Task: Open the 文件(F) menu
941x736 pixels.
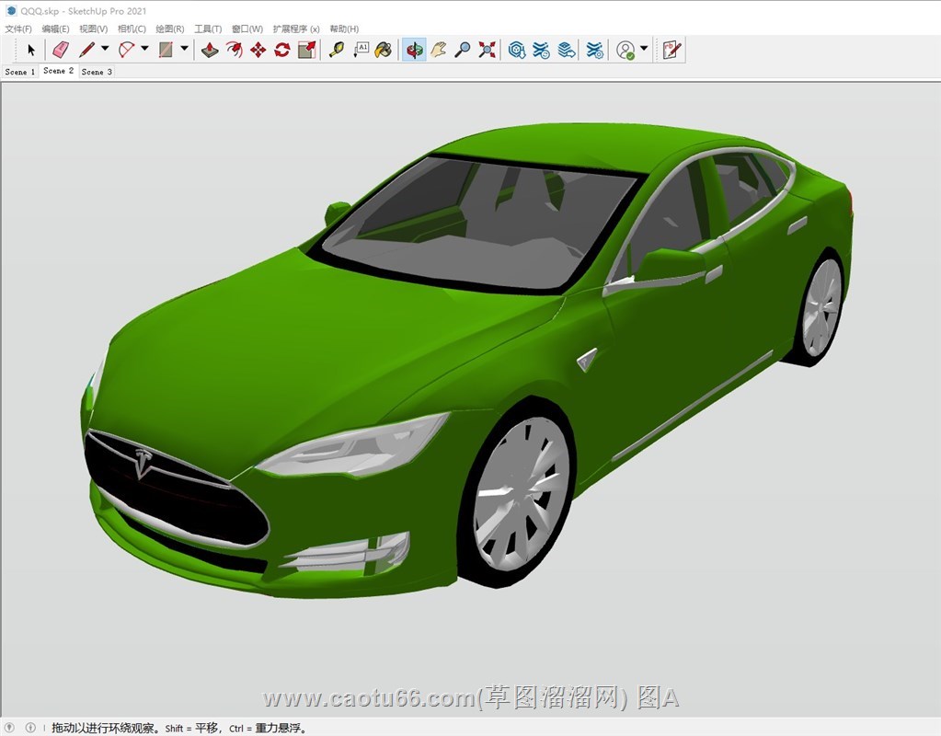Action: (18, 29)
